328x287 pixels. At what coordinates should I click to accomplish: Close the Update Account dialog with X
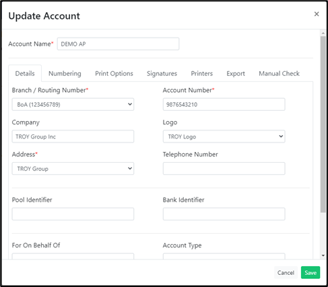[x=317, y=14]
